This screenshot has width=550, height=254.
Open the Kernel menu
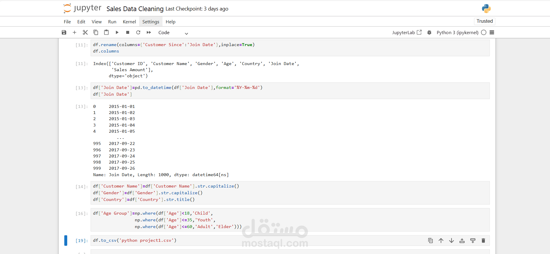129,22
